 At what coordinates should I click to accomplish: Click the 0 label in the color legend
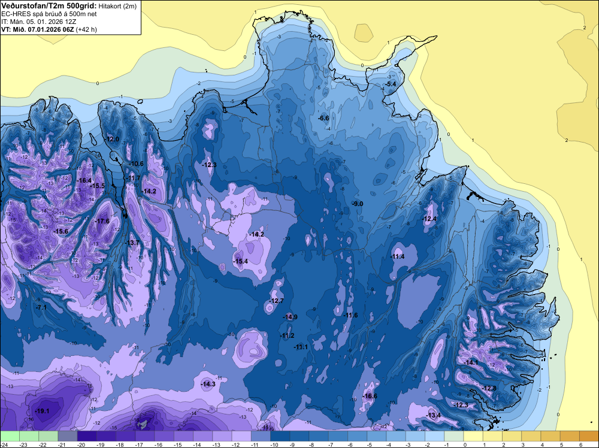(465, 444)
